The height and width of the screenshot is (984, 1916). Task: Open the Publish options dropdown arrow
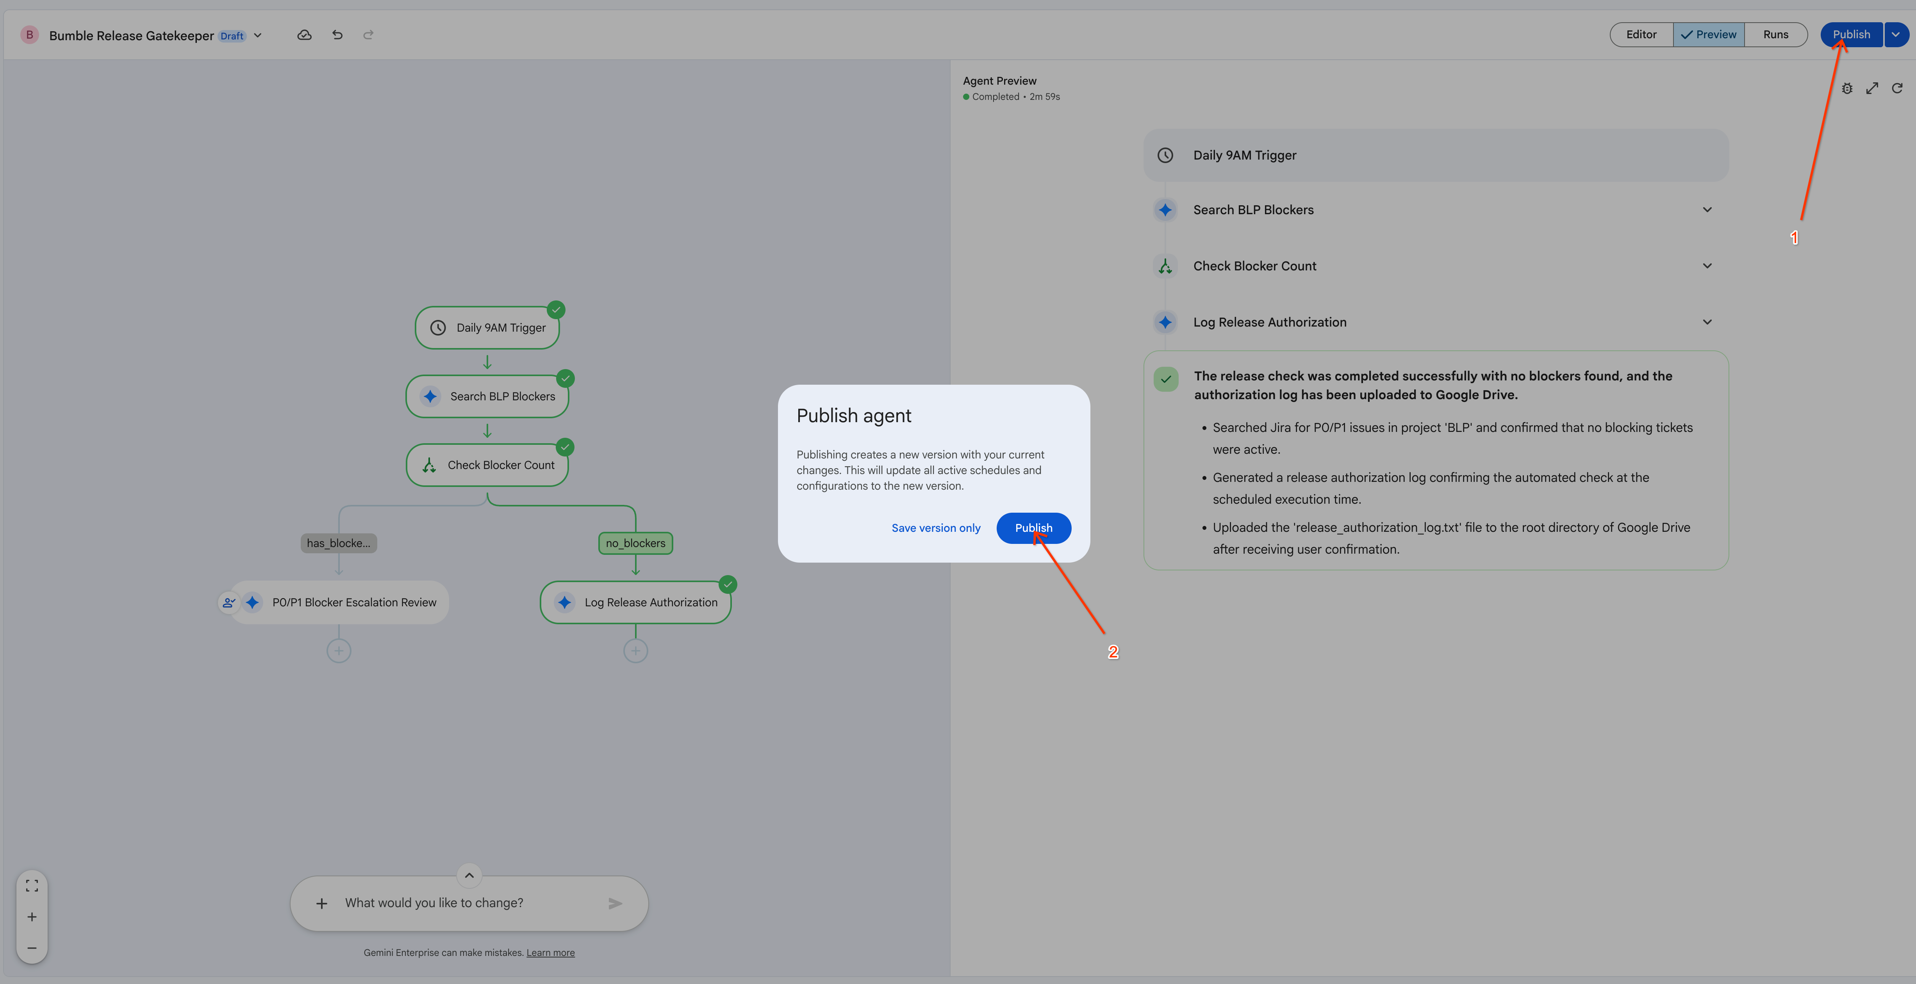click(1896, 34)
